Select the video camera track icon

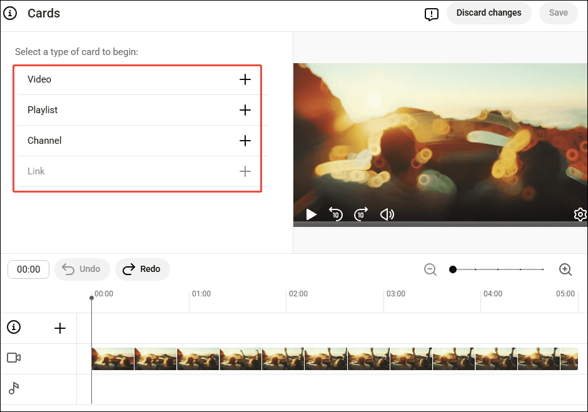(x=14, y=358)
